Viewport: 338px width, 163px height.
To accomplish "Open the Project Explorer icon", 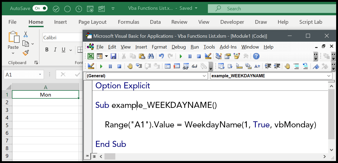I will pyautogui.click(x=218, y=56).
